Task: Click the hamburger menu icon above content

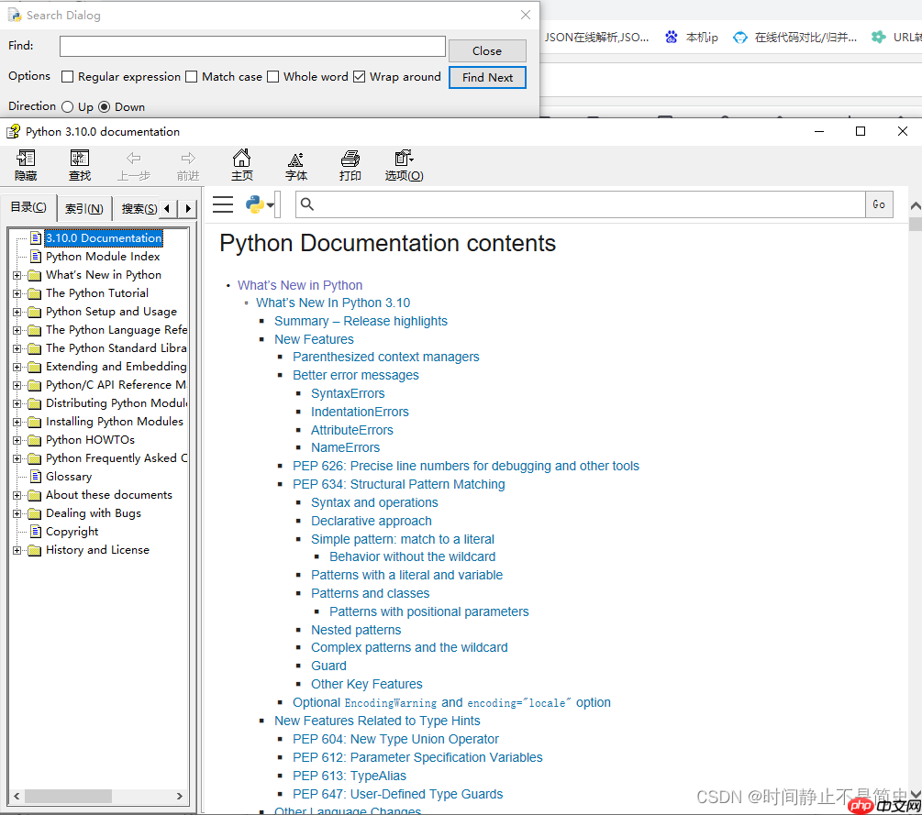Action: coord(223,204)
